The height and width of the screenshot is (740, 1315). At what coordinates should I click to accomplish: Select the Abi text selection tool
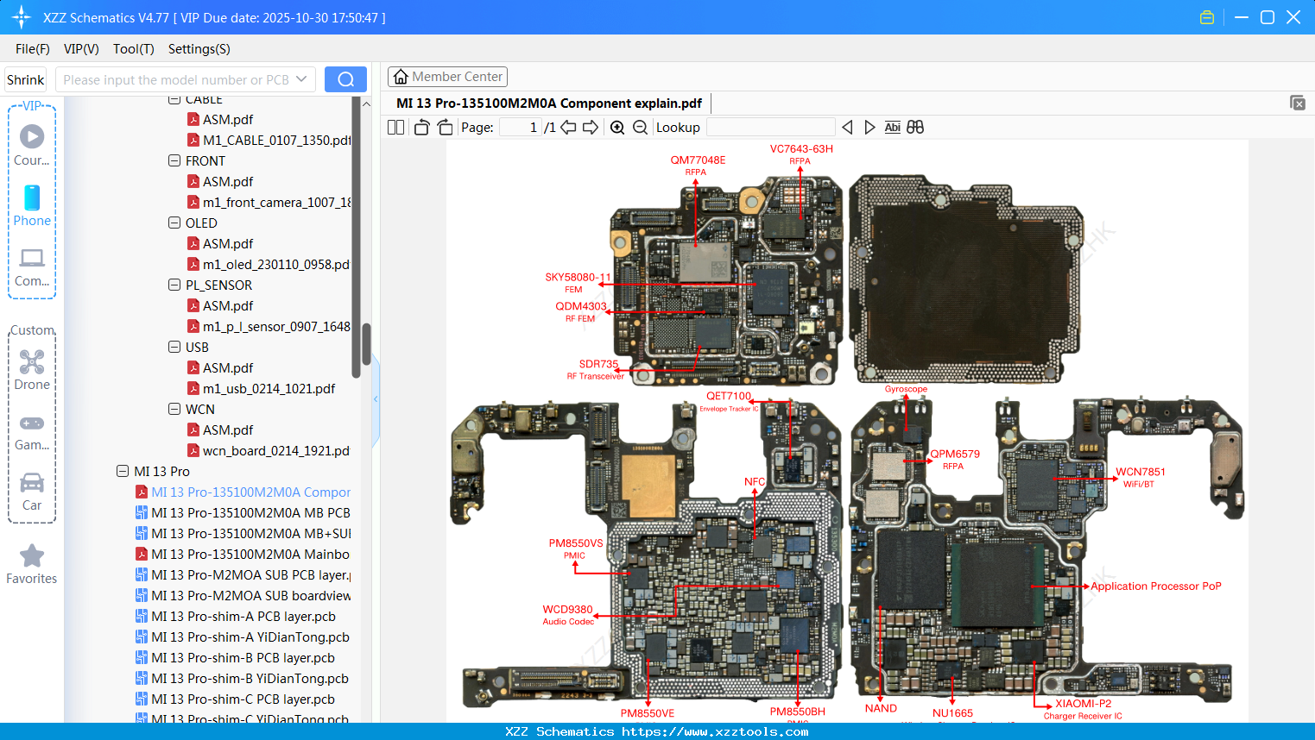(892, 127)
